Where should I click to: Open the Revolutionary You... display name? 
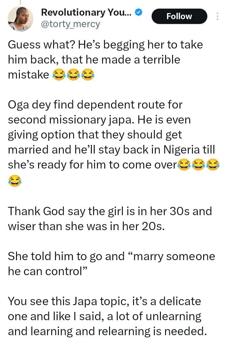[86, 12]
